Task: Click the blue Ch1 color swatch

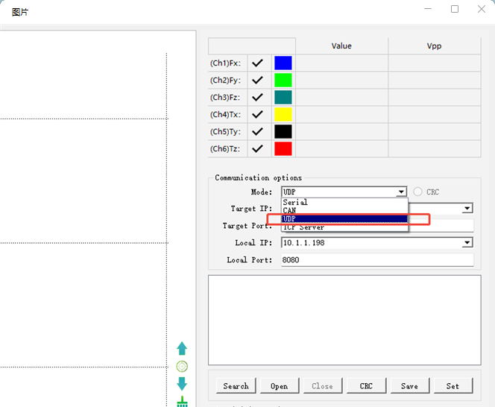Action: (283, 63)
